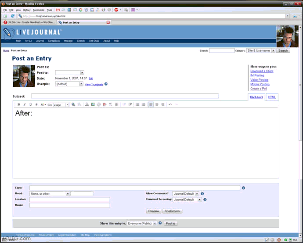Open the font Size dropdown
The height and width of the screenshot is (243, 303).
click(61, 105)
